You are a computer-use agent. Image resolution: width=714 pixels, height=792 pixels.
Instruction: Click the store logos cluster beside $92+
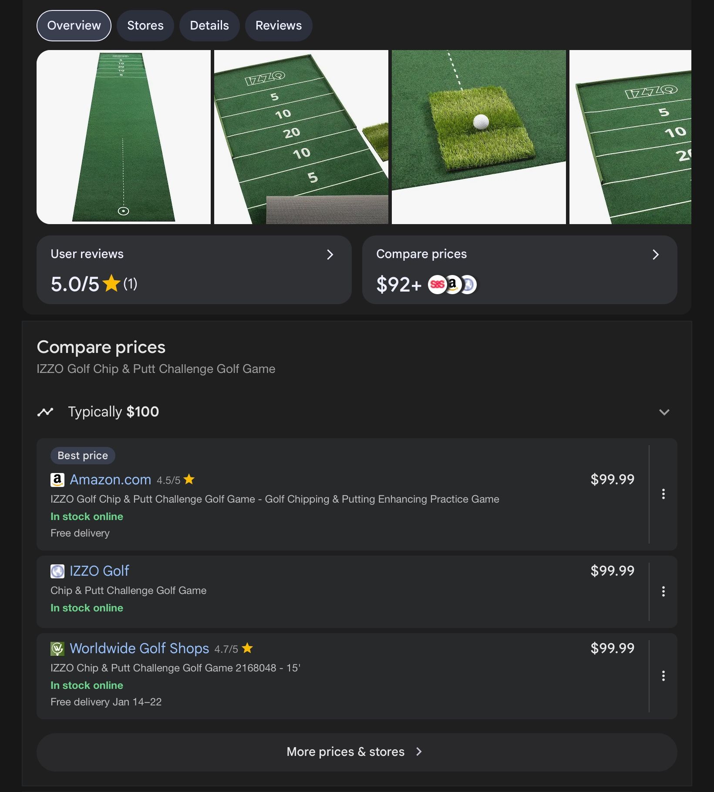(452, 285)
